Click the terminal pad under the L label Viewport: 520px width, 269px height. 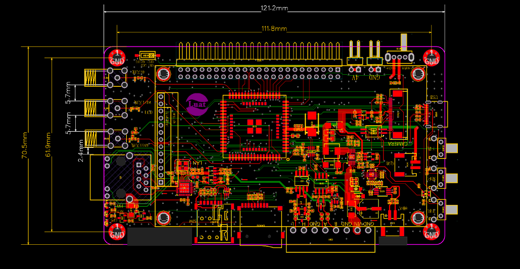(293, 231)
